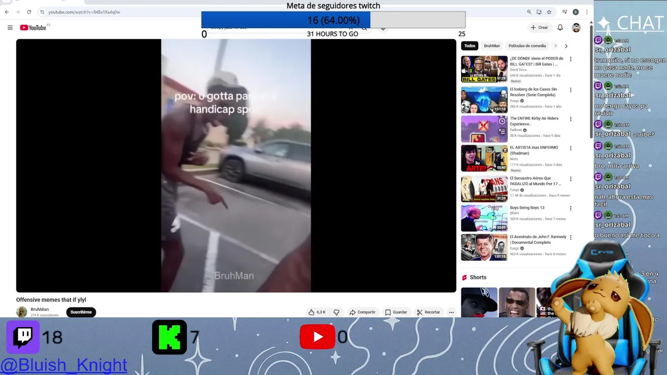Open YouTube notifications bell
This screenshot has width=667, height=375.
tap(560, 28)
